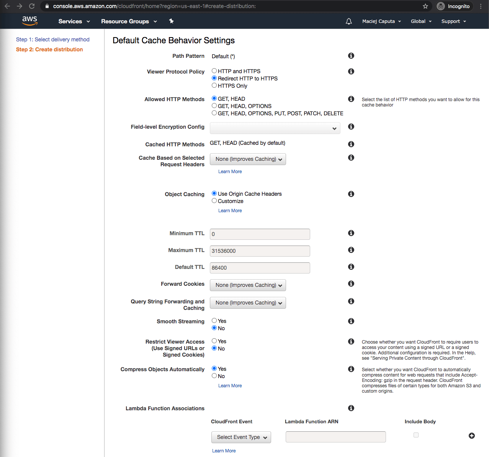Click info icon for Smooth Streaming
Viewport: 489px width, 457px height.
tap(351, 321)
